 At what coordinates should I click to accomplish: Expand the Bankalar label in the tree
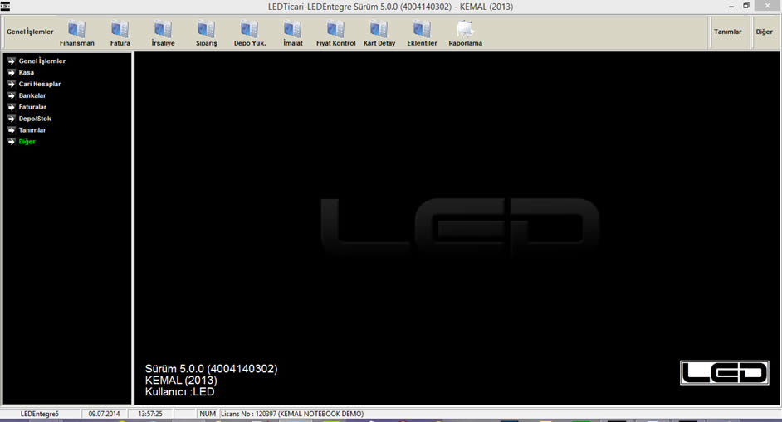click(32, 95)
